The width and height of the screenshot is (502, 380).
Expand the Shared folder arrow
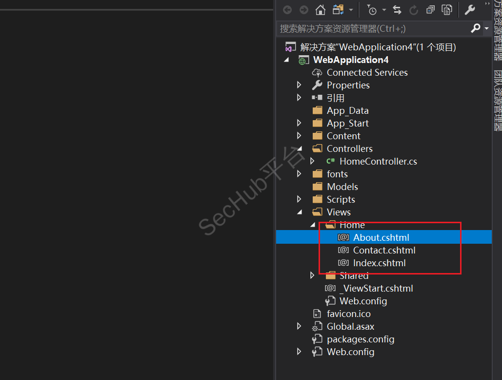(312, 275)
